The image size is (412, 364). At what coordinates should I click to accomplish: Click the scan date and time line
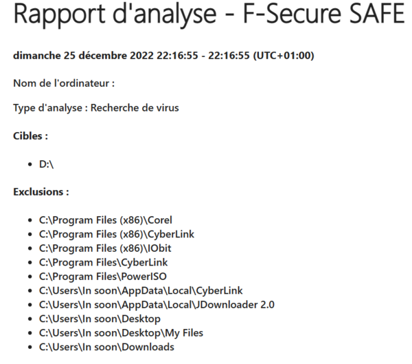(x=163, y=56)
